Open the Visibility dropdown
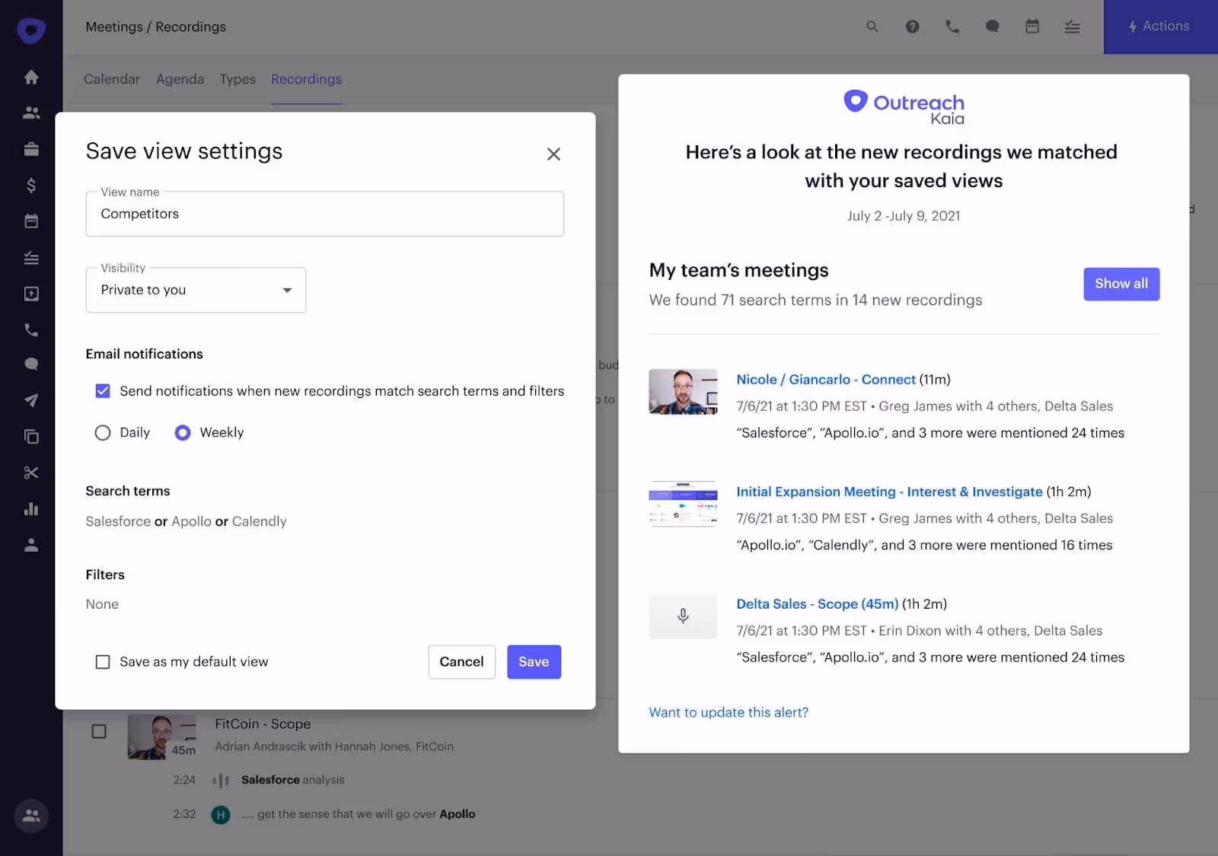The width and height of the screenshot is (1218, 856). click(196, 290)
